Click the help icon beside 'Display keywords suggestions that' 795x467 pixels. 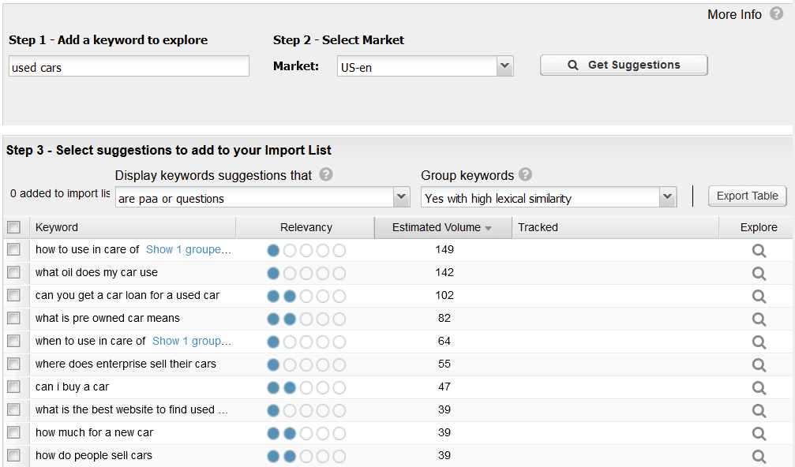(x=325, y=175)
